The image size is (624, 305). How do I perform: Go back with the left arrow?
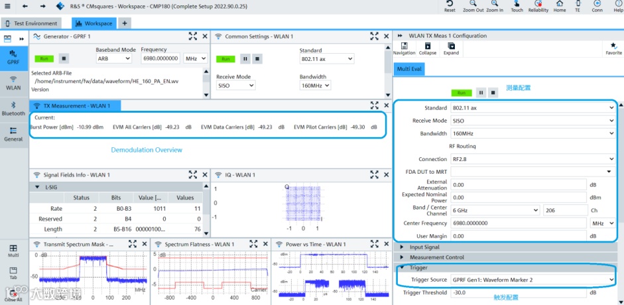click(25, 7)
